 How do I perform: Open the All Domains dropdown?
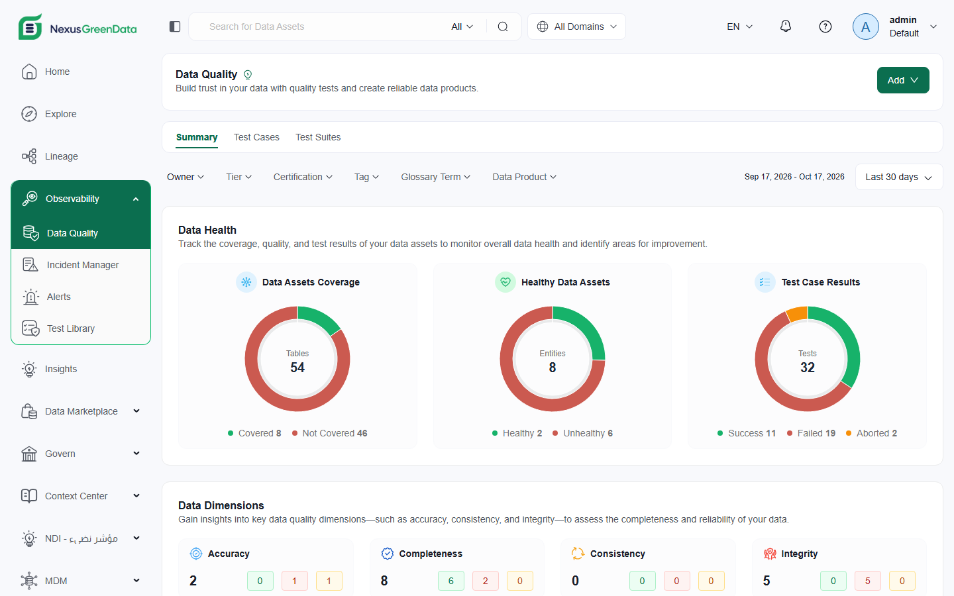coord(576,26)
